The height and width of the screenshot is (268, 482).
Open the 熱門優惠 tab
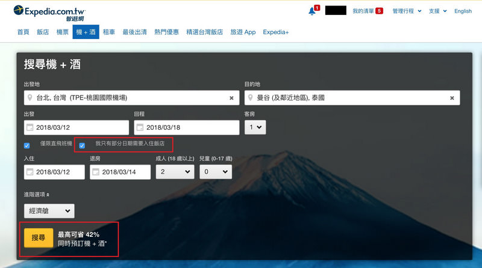coord(166,32)
